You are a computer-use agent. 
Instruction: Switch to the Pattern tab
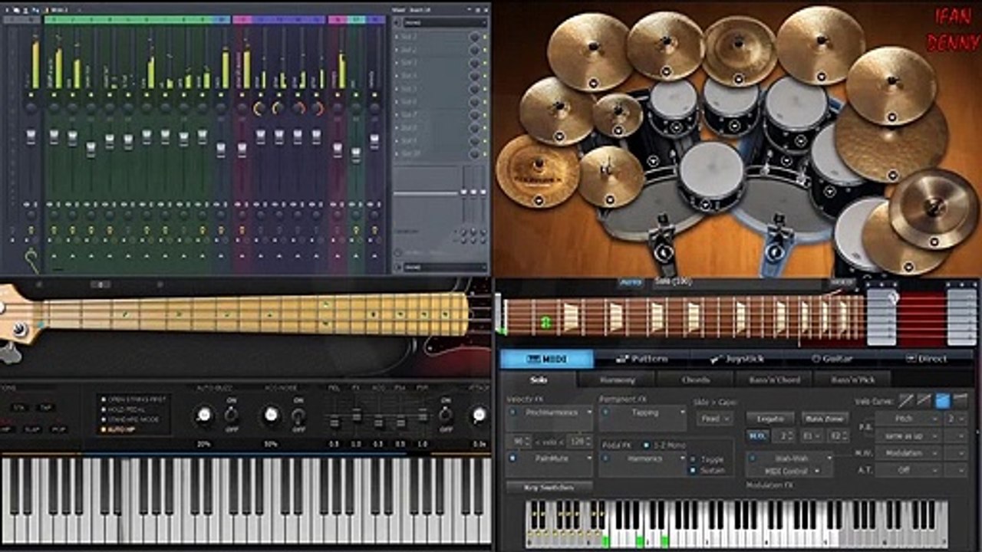click(x=641, y=359)
